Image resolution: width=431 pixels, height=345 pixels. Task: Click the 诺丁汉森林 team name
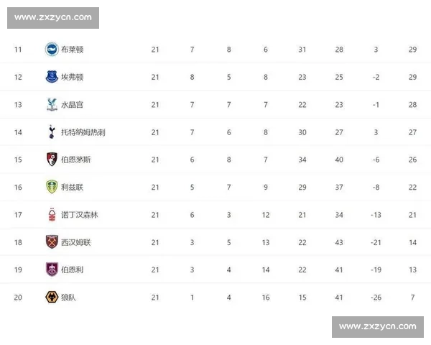click(x=80, y=214)
